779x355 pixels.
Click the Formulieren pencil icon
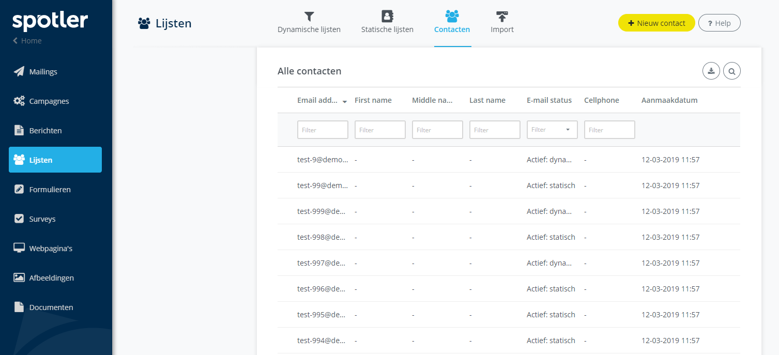click(x=19, y=189)
